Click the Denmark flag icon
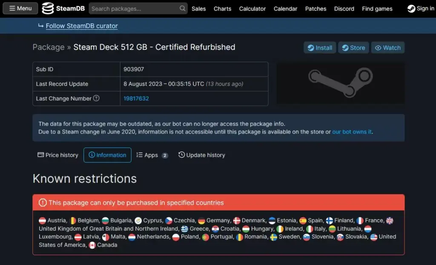436x265 pixels. pyautogui.click(x=237, y=221)
